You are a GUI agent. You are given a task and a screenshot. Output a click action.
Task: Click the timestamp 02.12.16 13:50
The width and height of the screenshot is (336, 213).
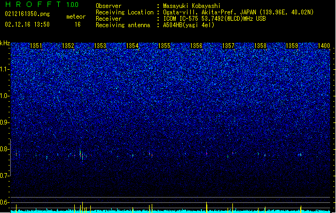pos(27,24)
